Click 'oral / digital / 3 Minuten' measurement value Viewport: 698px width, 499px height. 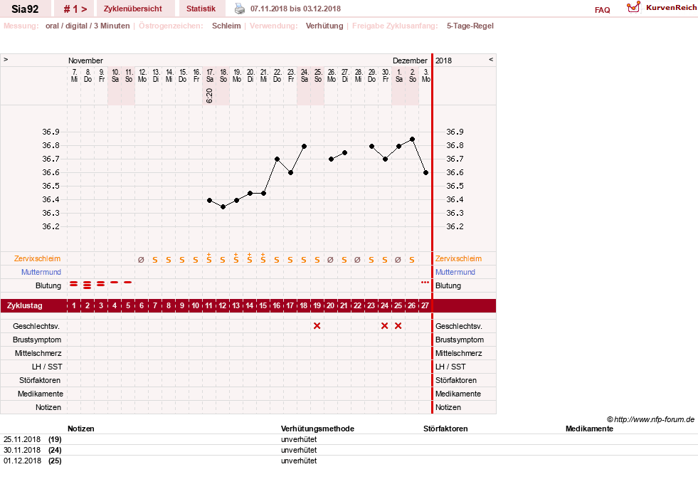[x=88, y=26]
